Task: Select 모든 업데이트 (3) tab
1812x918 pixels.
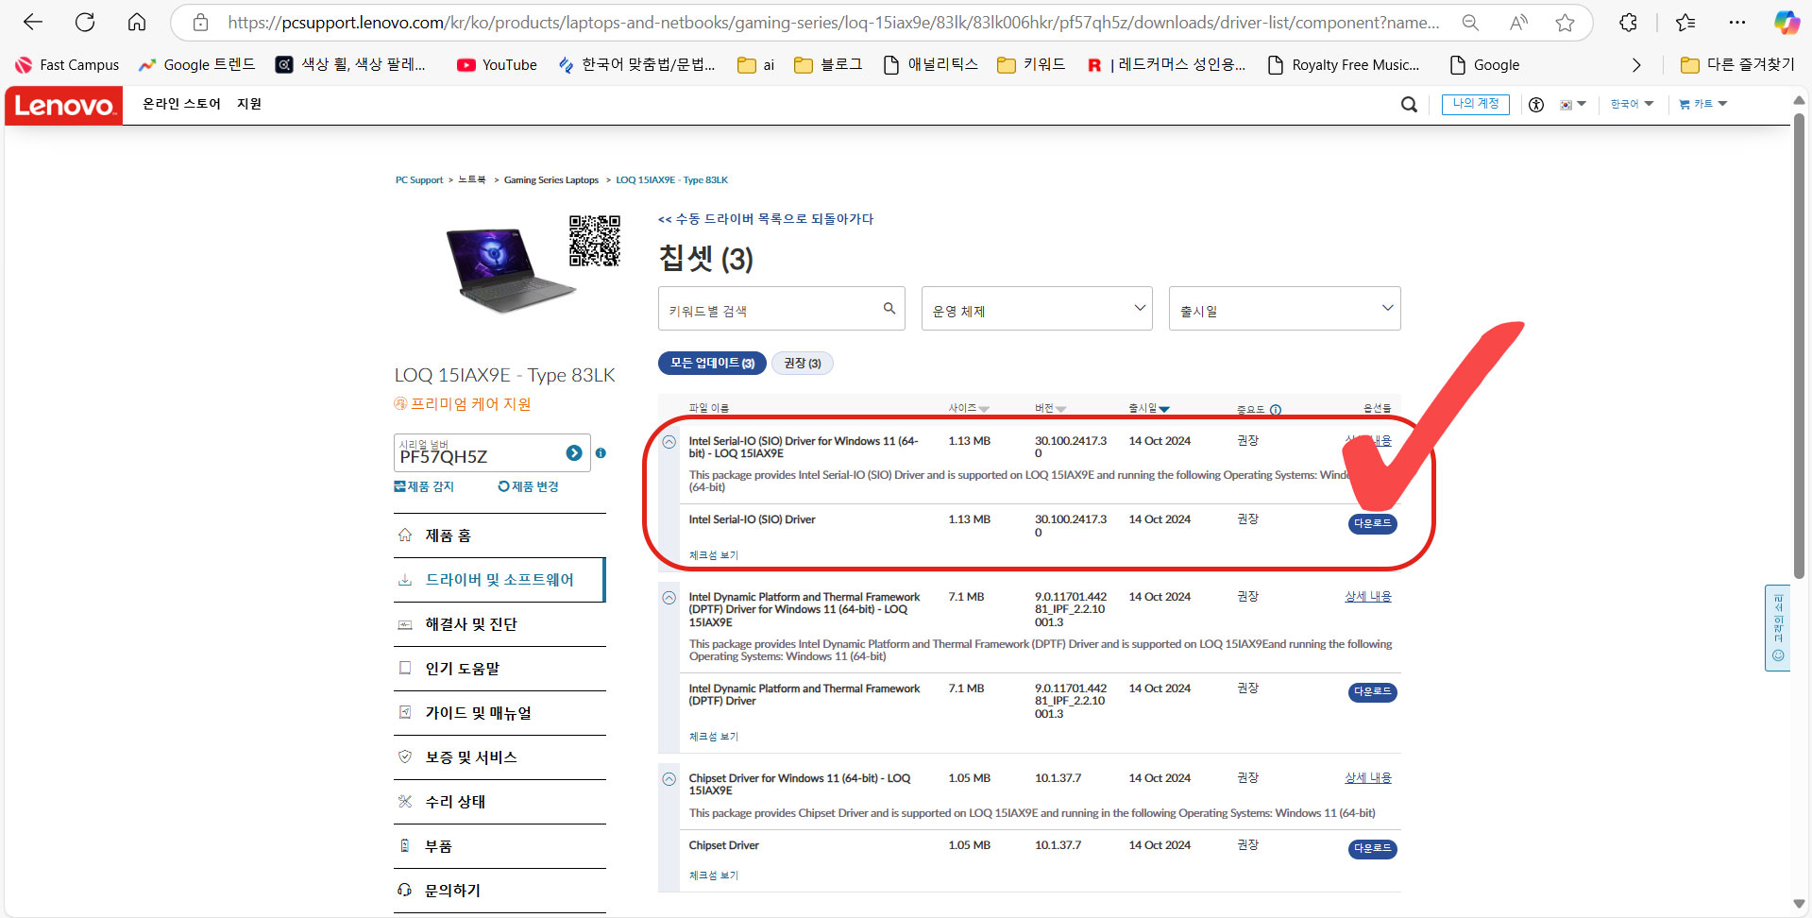Action: point(712,364)
